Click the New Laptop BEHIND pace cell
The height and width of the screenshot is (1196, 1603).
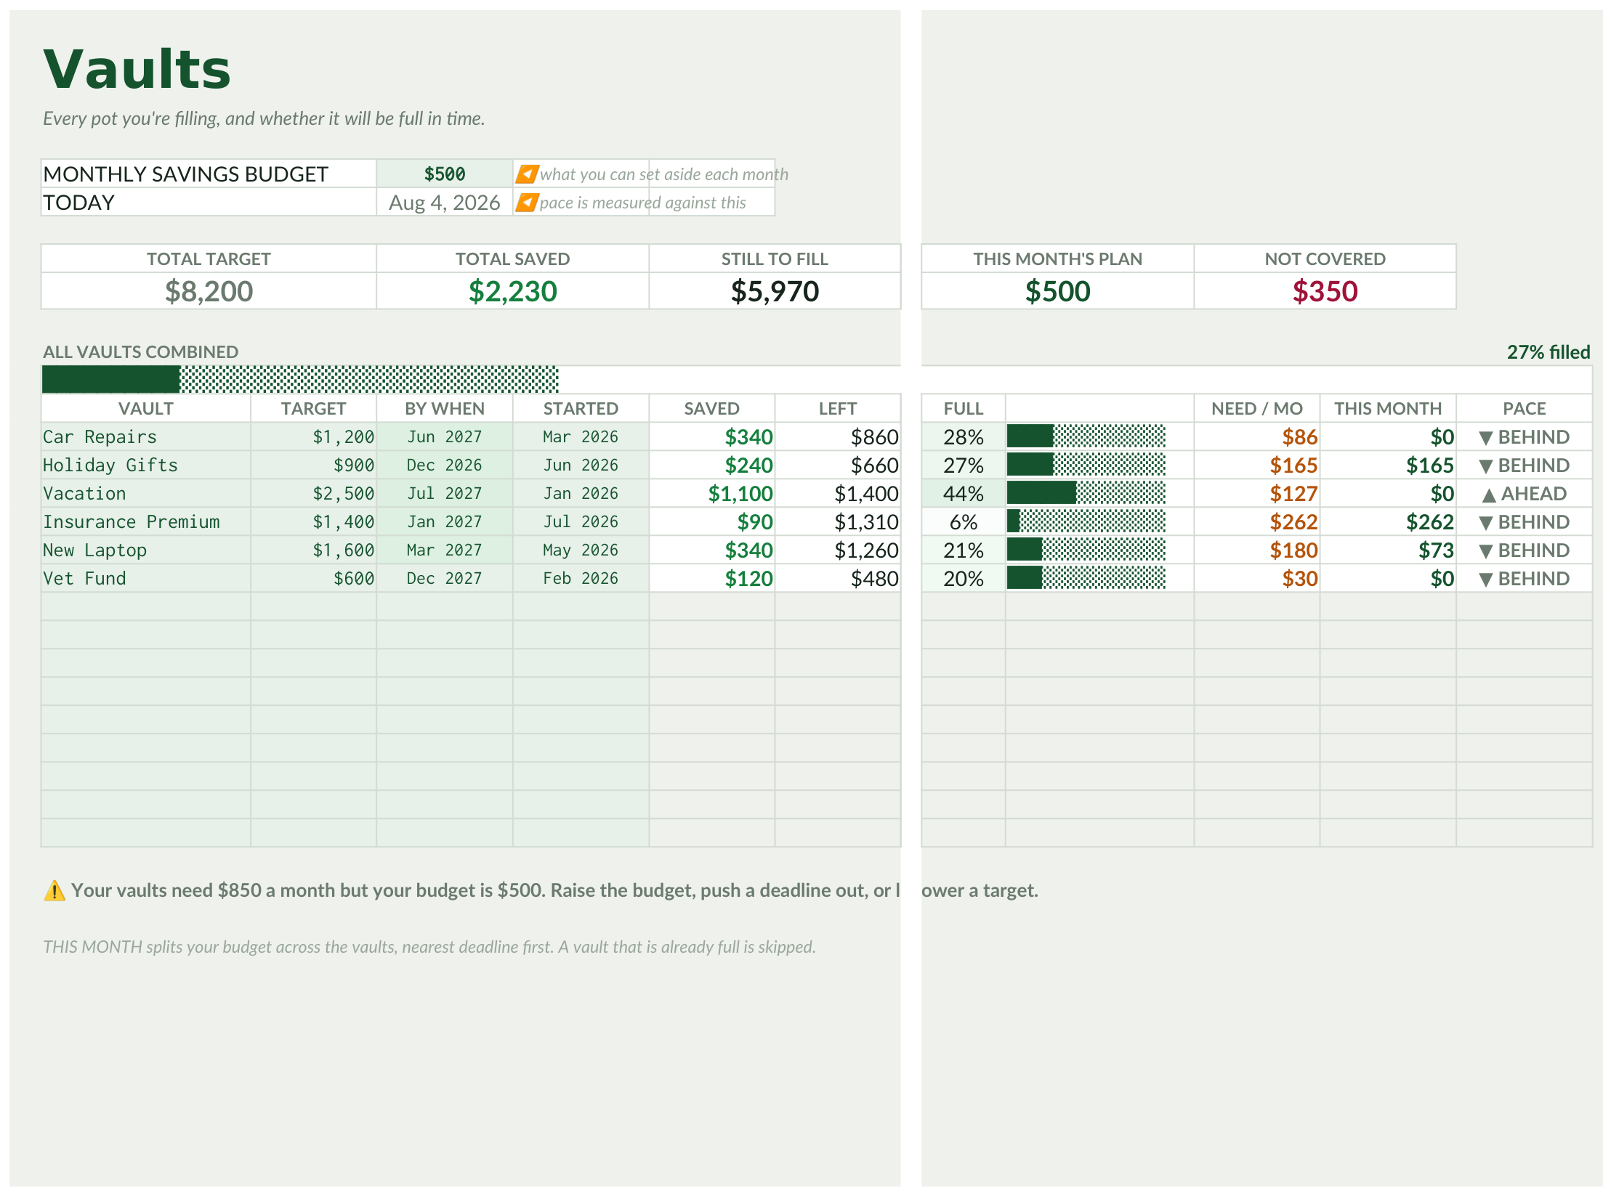[1525, 550]
